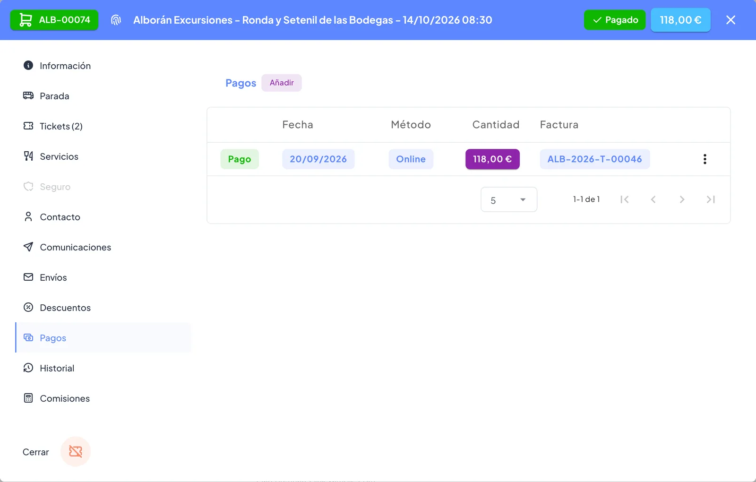
Task: Open the Descuentos section
Action: click(x=103, y=308)
